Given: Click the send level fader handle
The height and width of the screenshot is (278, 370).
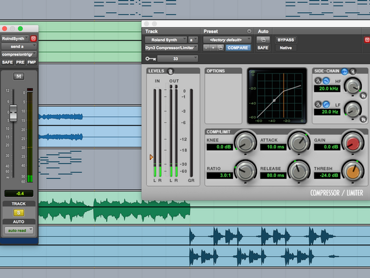Looking at the screenshot, I should (x=13, y=113).
